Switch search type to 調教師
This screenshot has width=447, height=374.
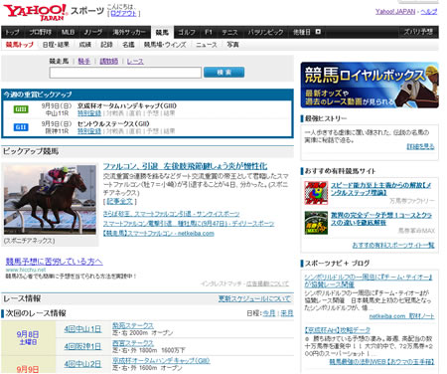point(109,61)
